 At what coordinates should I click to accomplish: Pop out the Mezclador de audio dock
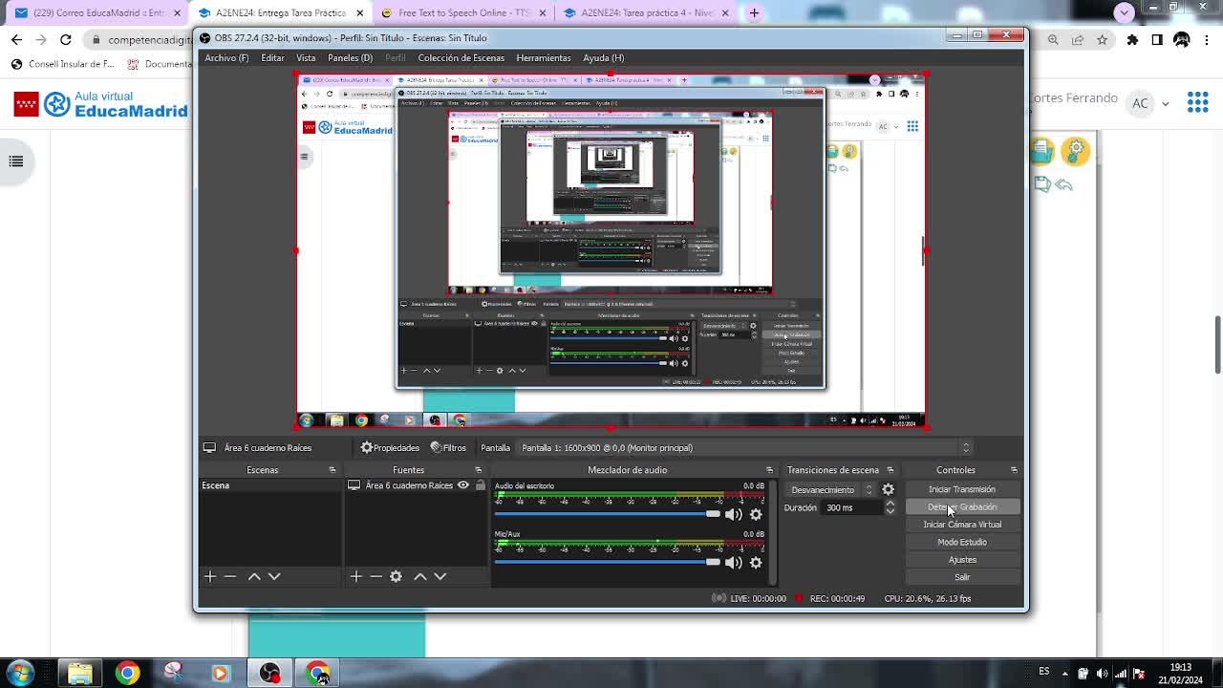[x=769, y=470]
